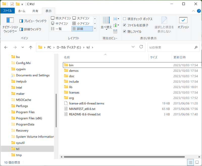
Task: Sort by the Date modified (更新日時) column
Action: coord(180,57)
